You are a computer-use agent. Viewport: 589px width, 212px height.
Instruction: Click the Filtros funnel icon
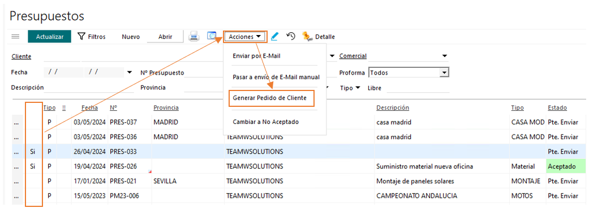pos(81,36)
